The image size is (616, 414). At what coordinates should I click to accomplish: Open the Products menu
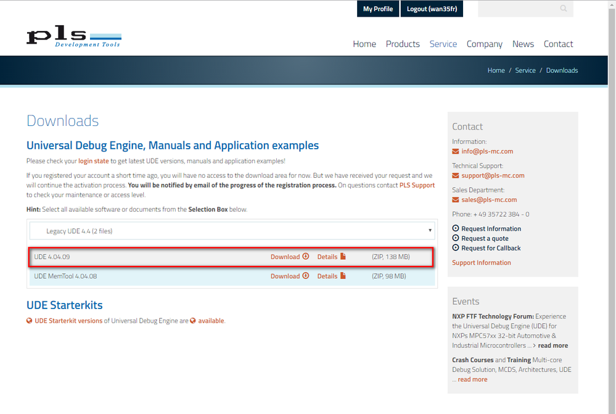coord(403,44)
